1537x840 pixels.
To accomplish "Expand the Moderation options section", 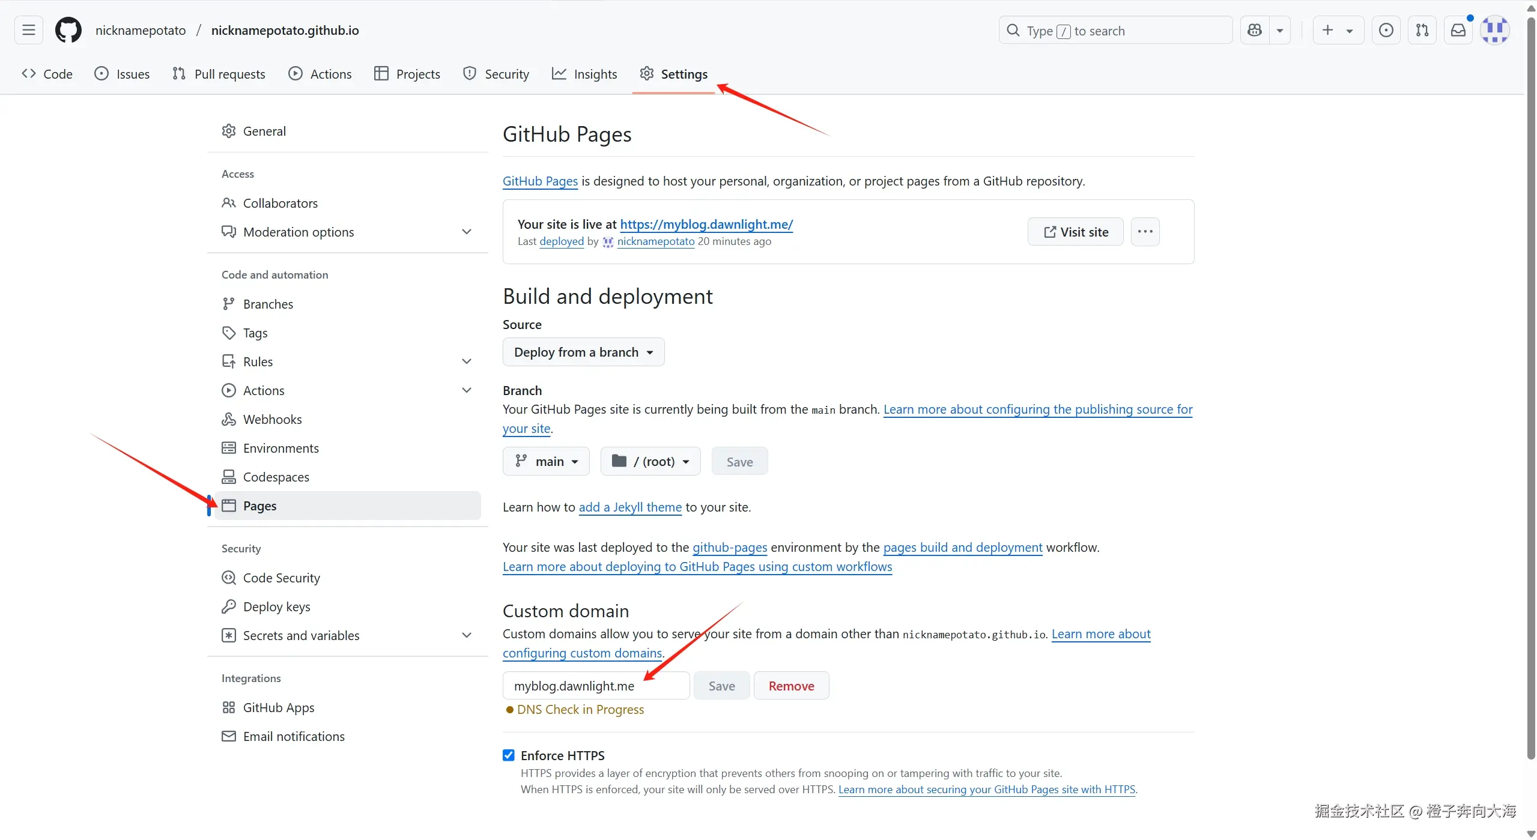I will 466,232.
